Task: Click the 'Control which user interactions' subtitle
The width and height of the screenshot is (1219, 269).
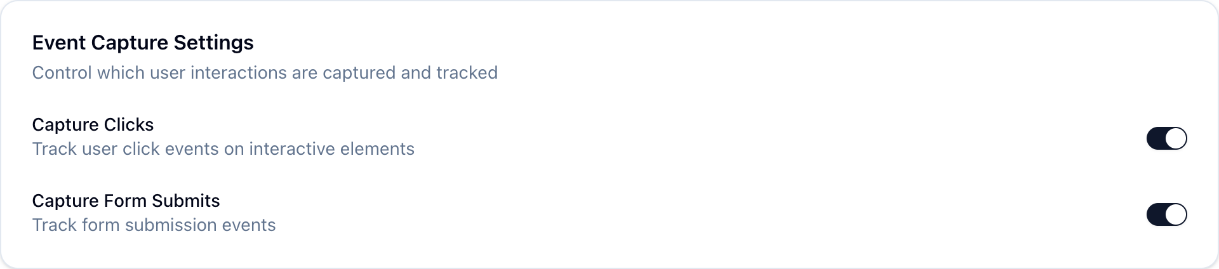Action: pyautogui.click(x=265, y=73)
